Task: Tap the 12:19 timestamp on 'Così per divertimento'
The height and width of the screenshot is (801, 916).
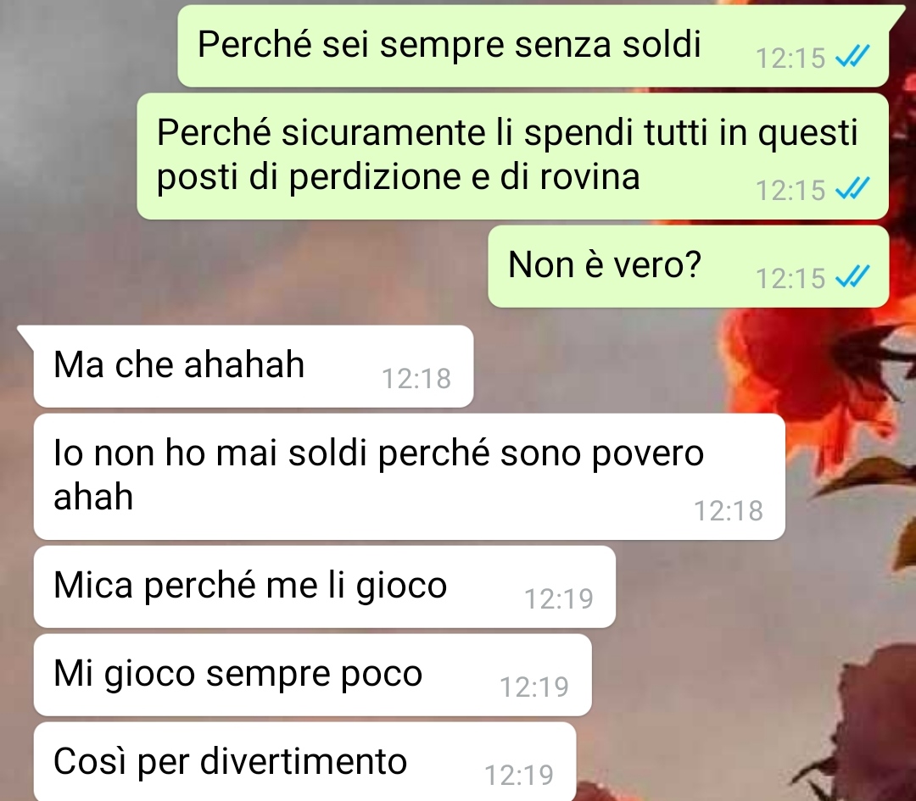Action: coord(519,776)
